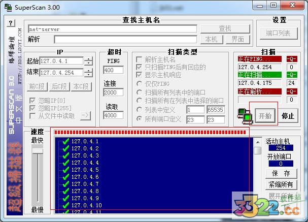Image resolution: width=308 pixels, height=222 pixels.
Task: Select the 127.0.4.3 row in results
Action: (85, 155)
